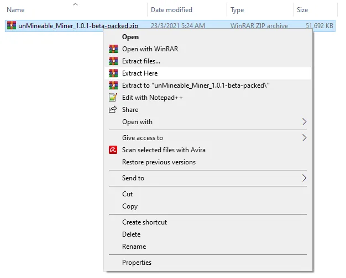Open Properties of the zip file
This screenshot has height=278, width=346.
coord(208,263)
